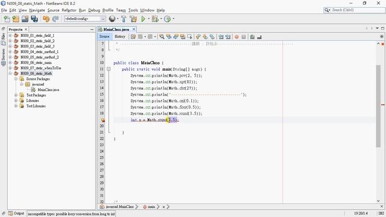Open the Window menu
Viewport: 386px width, 217px height.
[x=147, y=10]
